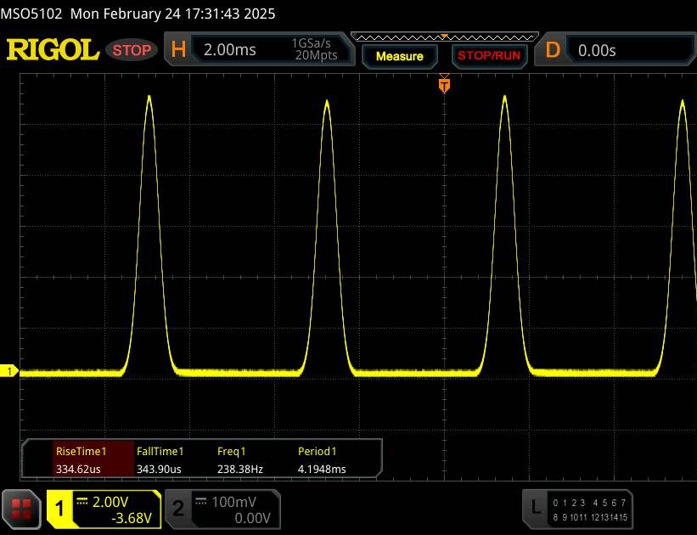Image resolution: width=697 pixels, height=535 pixels.
Task: Click the orange D delay icon
Action: click(x=553, y=49)
